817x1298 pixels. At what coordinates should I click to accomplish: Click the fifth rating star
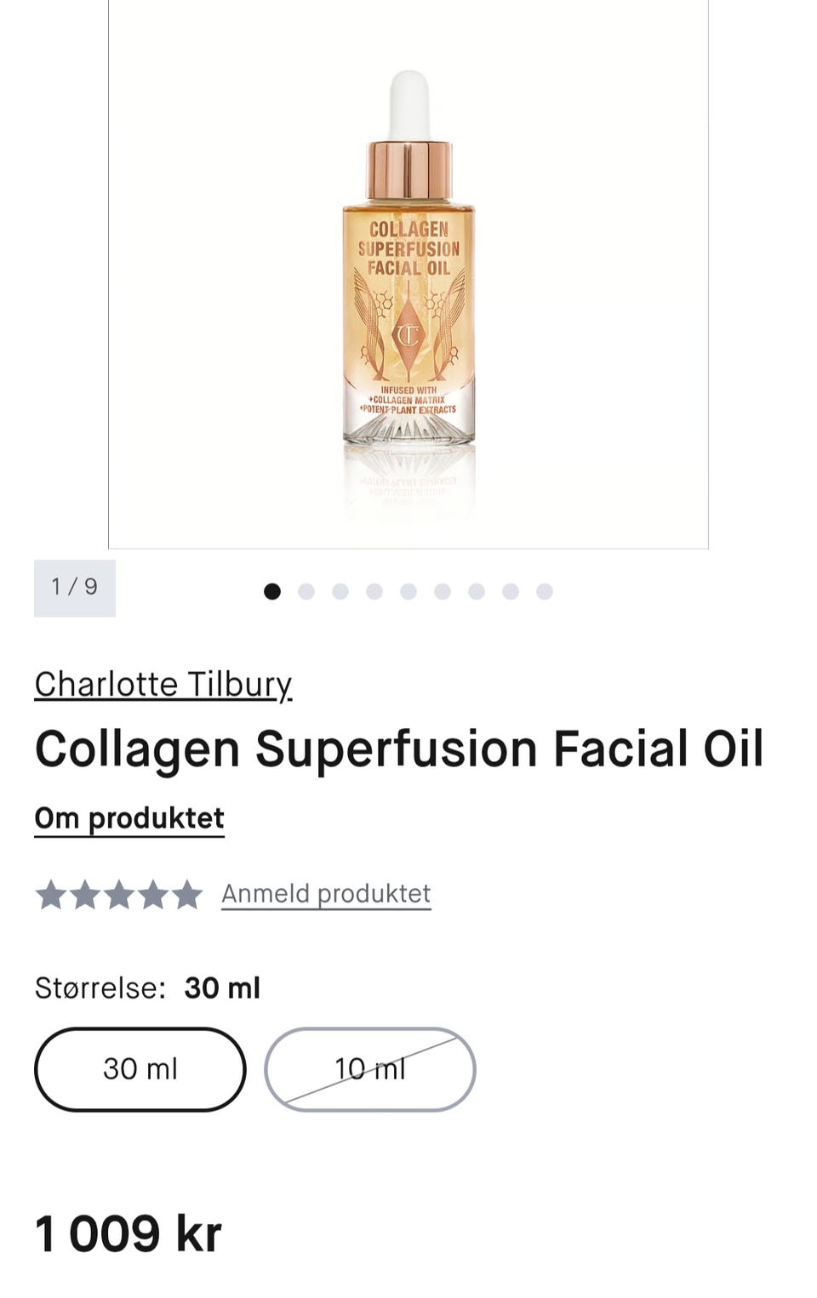coord(187,895)
